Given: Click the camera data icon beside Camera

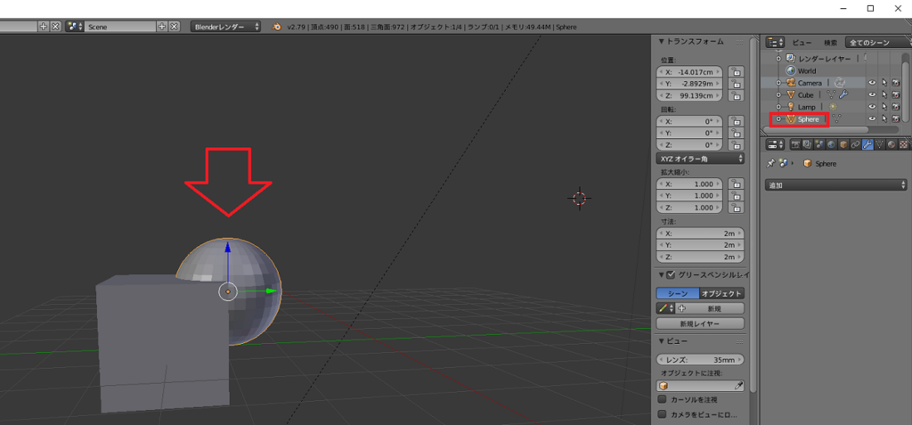Looking at the screenshot, I should [839, 83].
